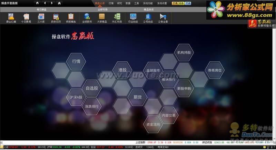The image size is (276, 150).
Task: Open the 外汇市场 forex icon
Action: pos(117,18)
